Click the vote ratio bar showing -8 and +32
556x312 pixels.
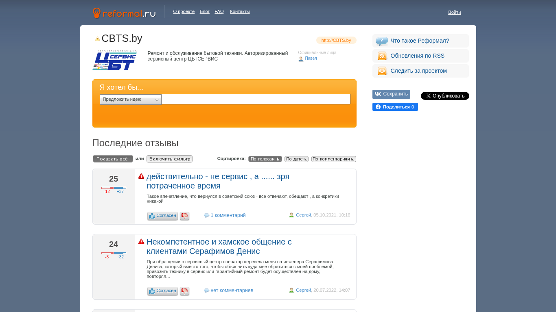pyautogui.click(x=114, y=253)
